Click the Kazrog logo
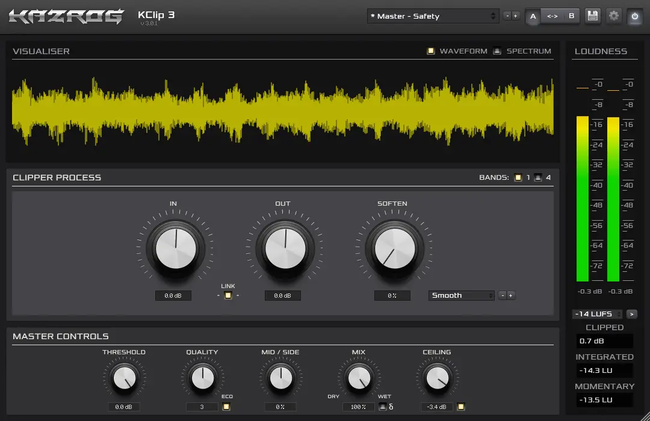Image resolution: width=650 pixels, height=421 pixels. [66, 16]
